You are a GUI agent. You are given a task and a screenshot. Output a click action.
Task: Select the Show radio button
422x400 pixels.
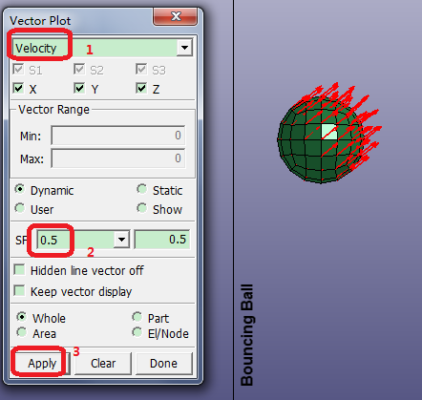(x=142, y=208)
